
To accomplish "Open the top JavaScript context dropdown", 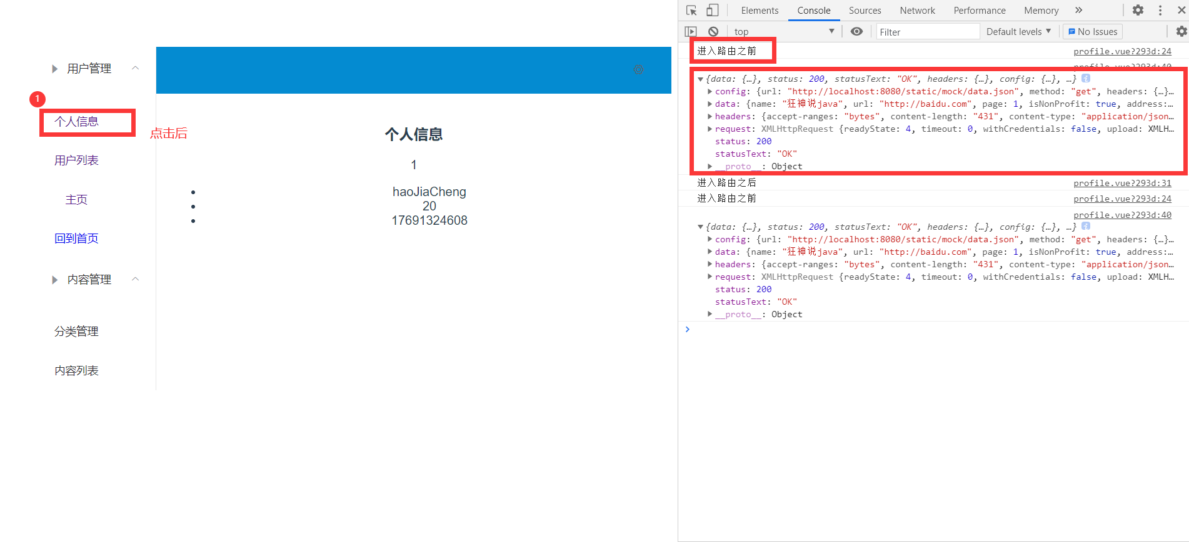I will [784, 32].
